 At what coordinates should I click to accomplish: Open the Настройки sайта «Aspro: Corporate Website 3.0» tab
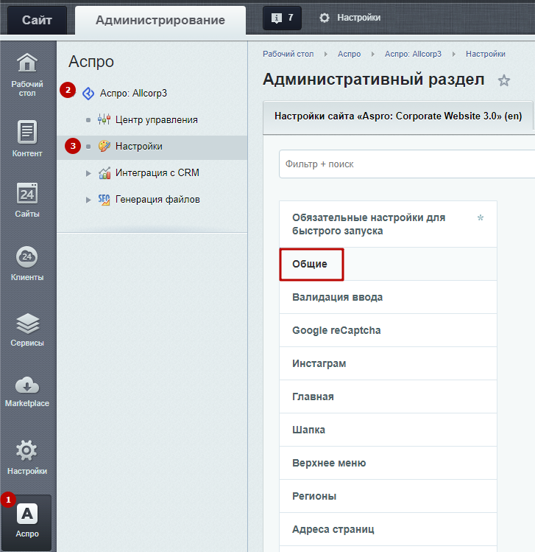[x=398, y=116]
